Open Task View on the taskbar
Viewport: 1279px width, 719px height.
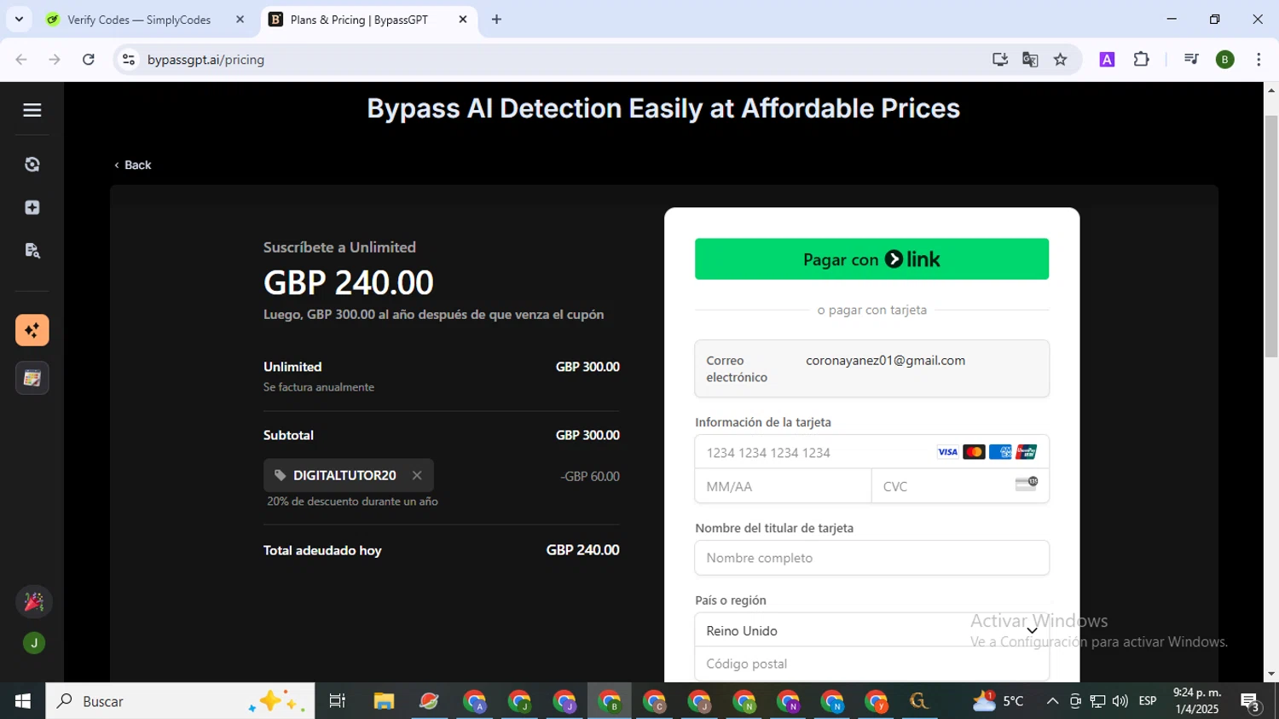337,701
